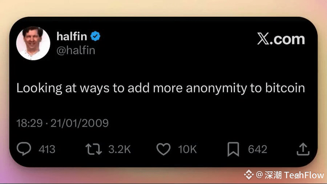327x184 pixels.
Task: Click the TechFlow watermark diamond logo
Action: tap(249, 175)
